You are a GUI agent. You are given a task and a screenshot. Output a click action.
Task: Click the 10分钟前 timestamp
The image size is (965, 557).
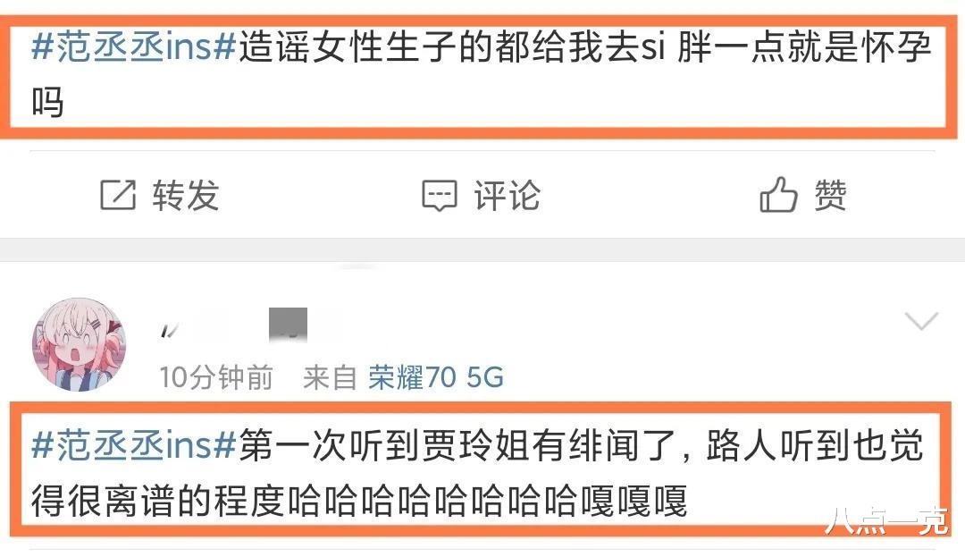coord(216,377)
